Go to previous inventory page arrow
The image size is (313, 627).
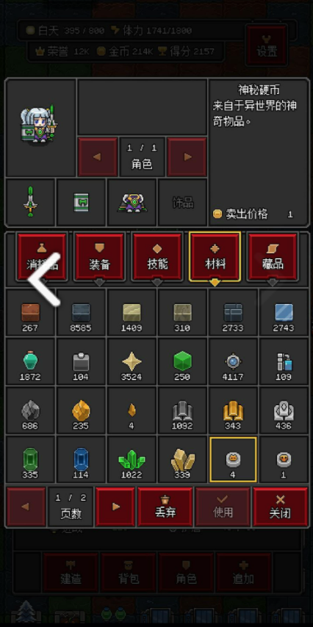tap(26, 507)
